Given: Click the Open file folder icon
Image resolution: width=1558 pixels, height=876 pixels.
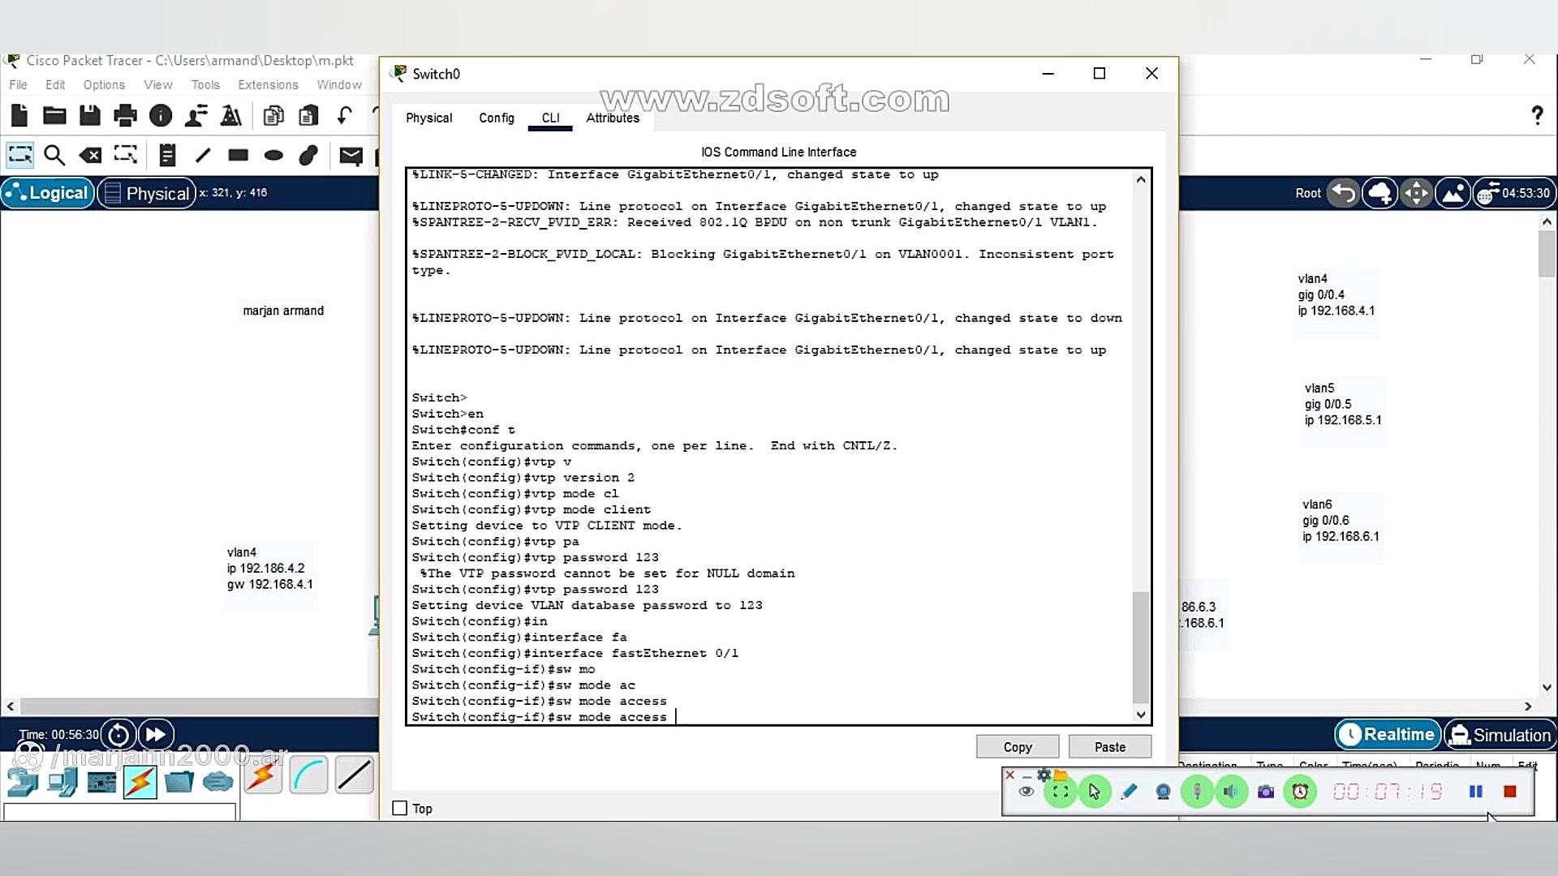Looking at the screenshot, I should (54, 116).
